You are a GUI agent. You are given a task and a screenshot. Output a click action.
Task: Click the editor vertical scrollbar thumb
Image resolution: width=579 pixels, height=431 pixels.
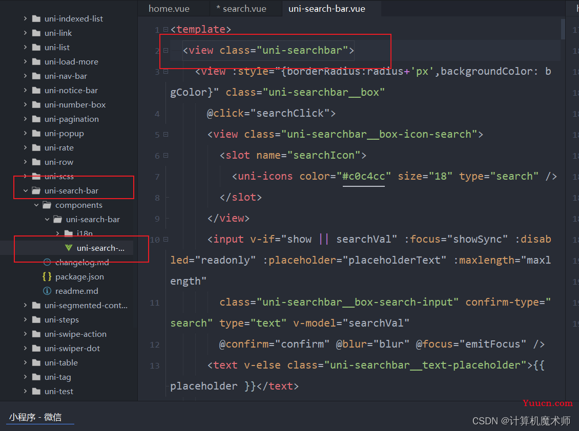563,29
